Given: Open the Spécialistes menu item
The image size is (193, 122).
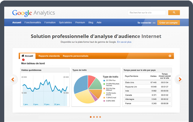Looking at the screenshot, I should tap(65, 22).
